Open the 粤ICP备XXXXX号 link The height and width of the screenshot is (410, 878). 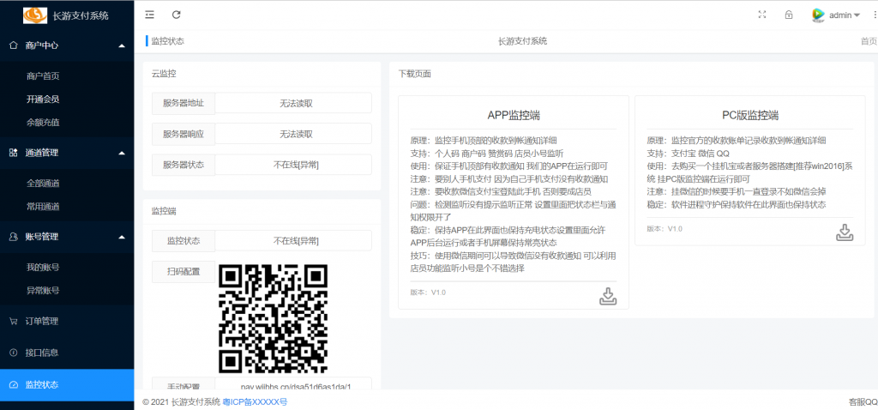coord(256,401)
